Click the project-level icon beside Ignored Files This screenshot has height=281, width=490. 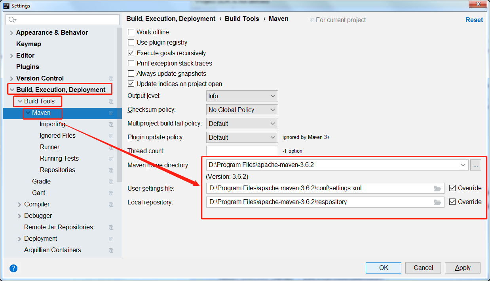point(111,136)
